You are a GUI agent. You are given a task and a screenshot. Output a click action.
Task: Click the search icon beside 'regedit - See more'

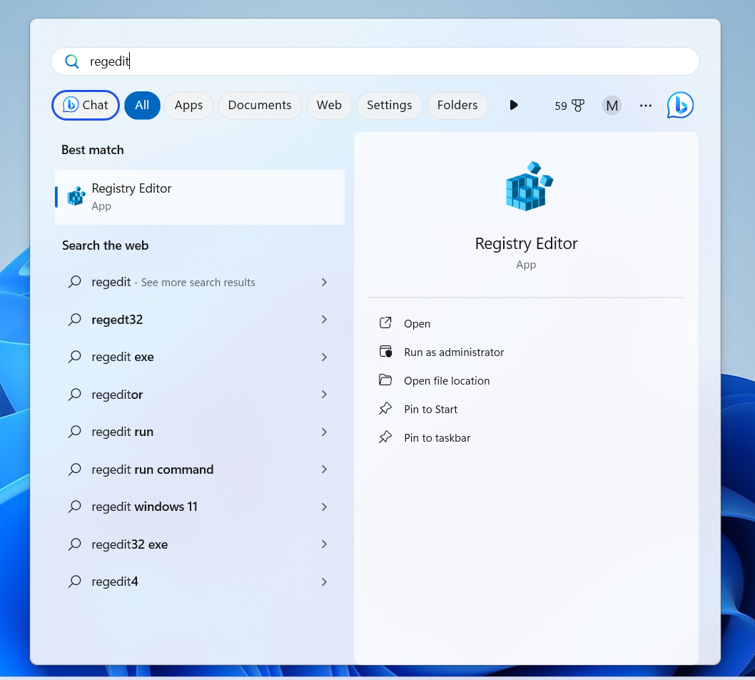click(75, 282)
